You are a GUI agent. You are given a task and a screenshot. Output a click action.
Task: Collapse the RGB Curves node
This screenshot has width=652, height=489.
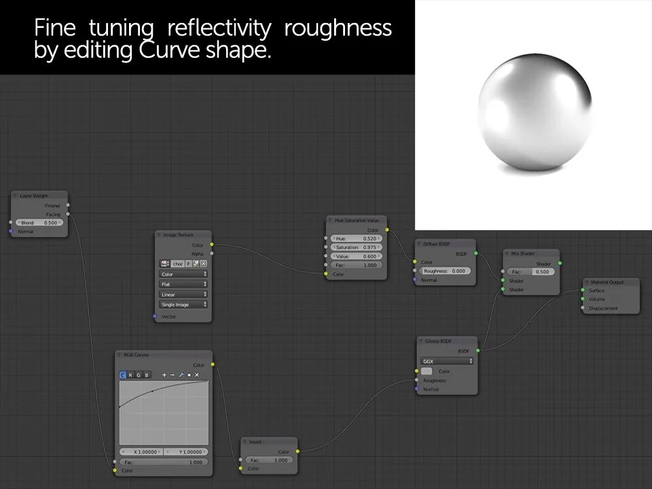pyautogui.click(x=119, y=355)
